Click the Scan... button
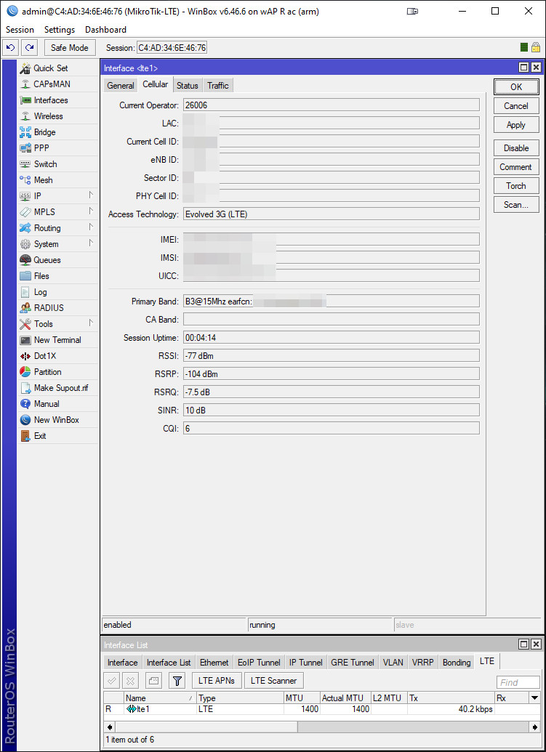The image size is (546, 752). [x=516, y=205]
